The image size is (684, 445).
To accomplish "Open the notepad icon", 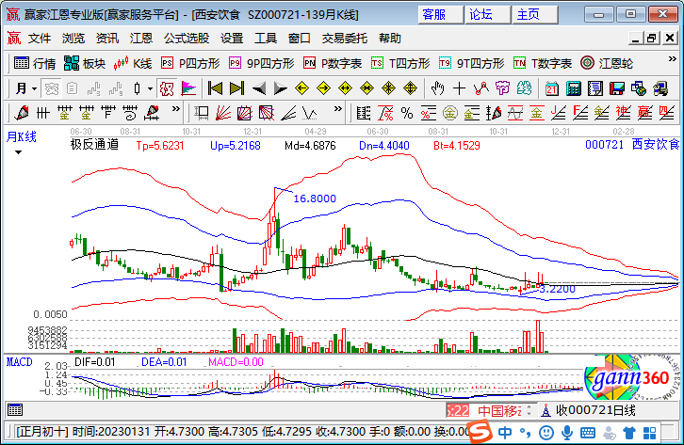I will 595,88.
